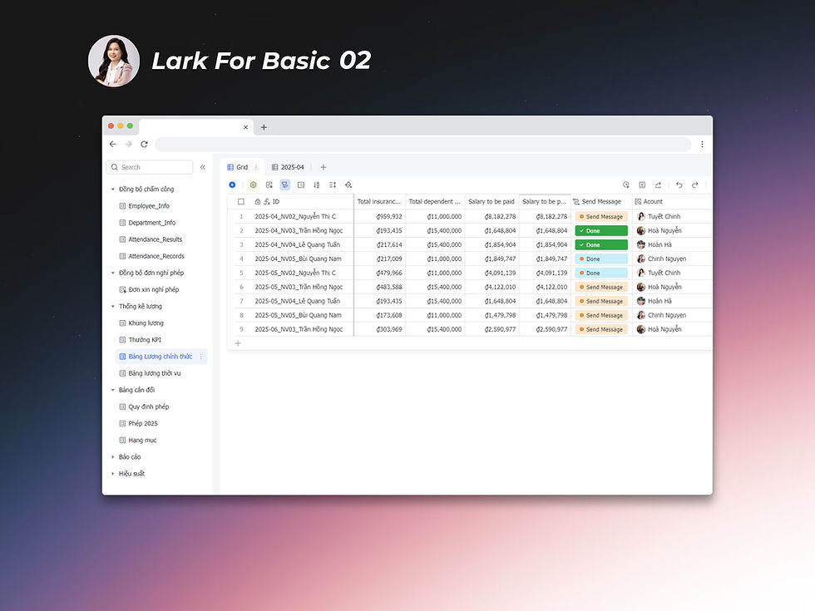Open the sort records tool
Image resolution: width=815 pixels, height=611 pixels.
(x=317, y=185)
